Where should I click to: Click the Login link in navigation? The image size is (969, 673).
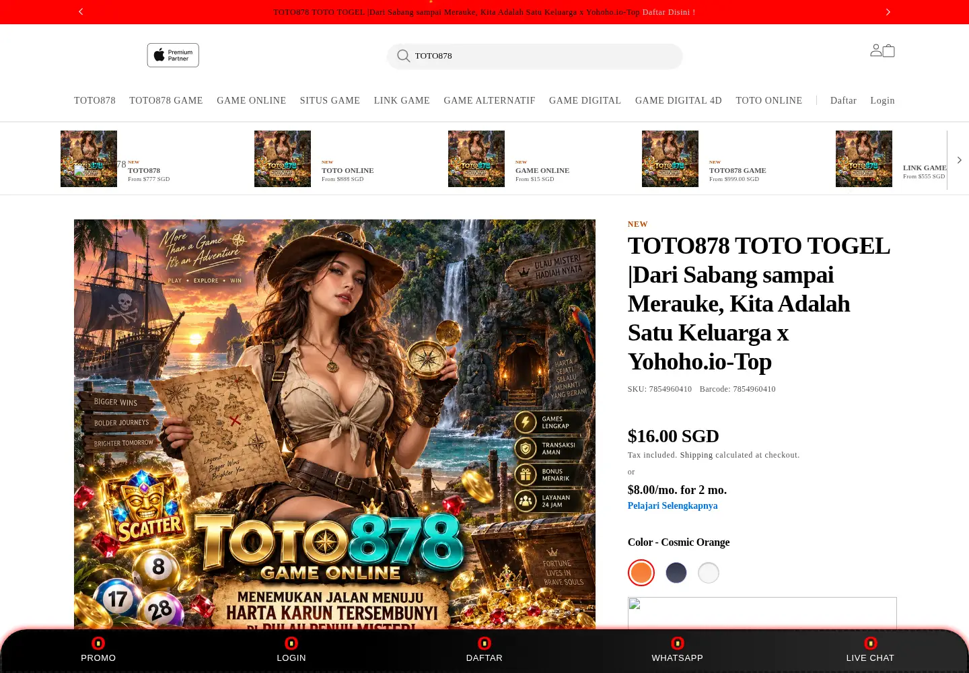pos(882,100)
